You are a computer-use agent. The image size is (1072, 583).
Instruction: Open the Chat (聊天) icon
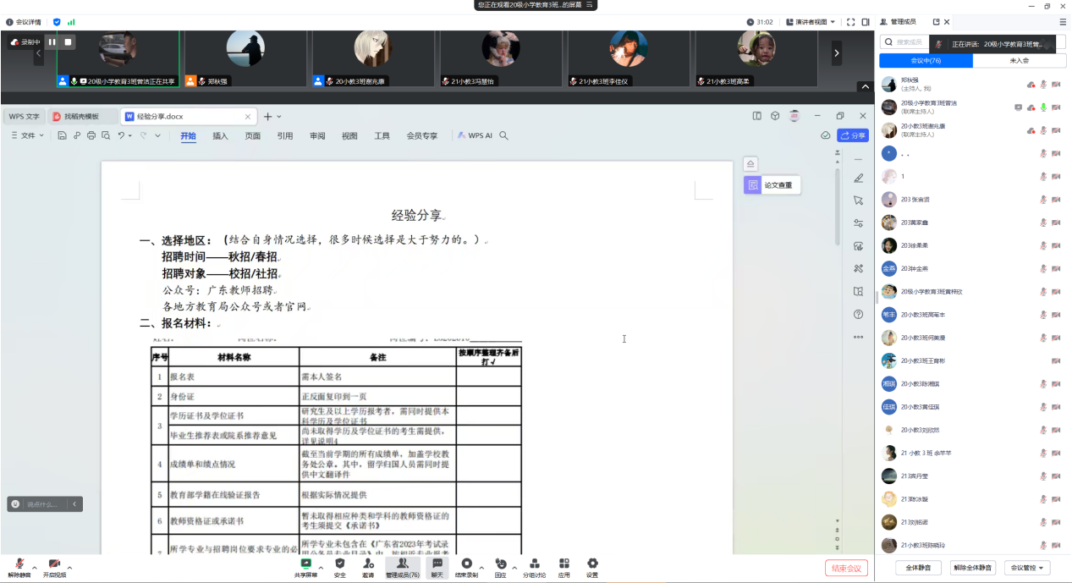point(437,564)
